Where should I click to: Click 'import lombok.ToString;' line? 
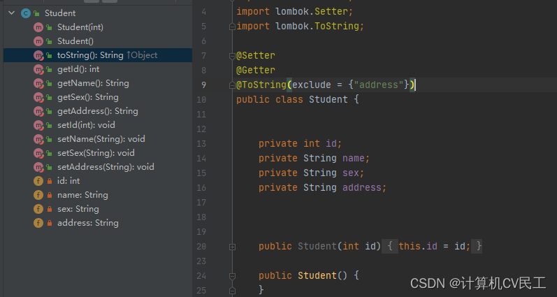pyautogui.click(x=301, y=27)
